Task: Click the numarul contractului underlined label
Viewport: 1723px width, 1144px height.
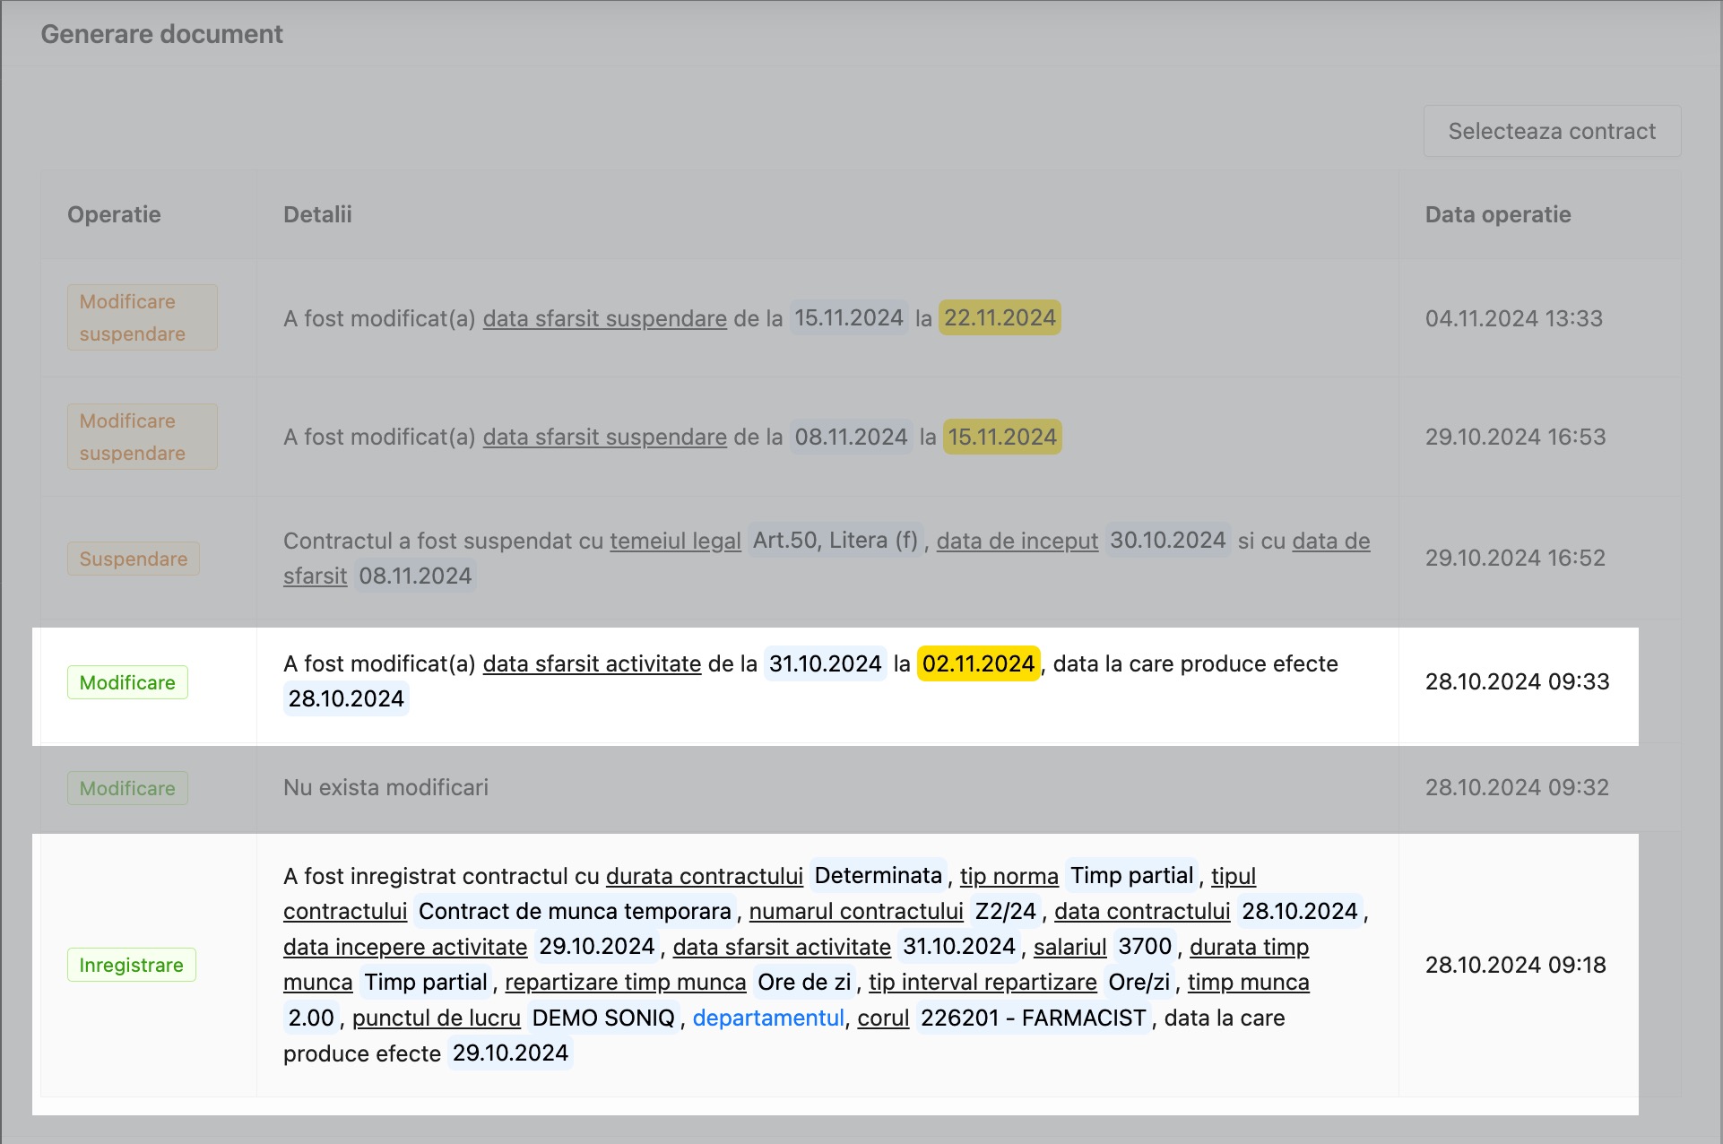Action: pyautogui.click(x=855, y=911)
